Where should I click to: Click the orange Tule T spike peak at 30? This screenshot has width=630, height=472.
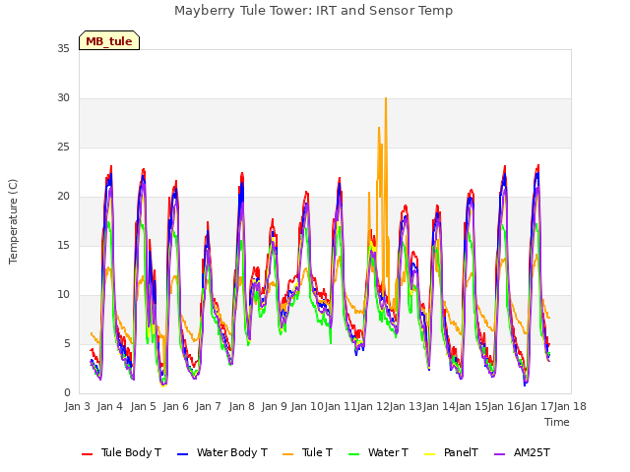(386, 98)
